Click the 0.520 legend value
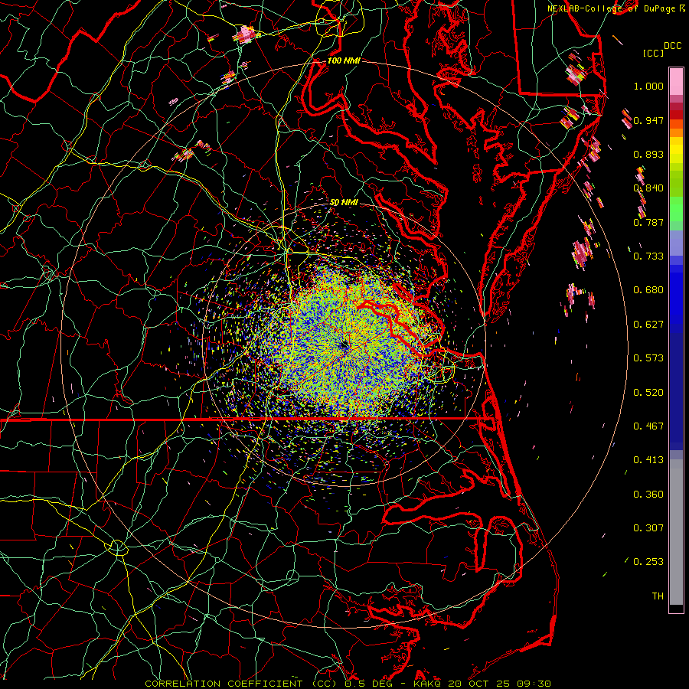Screen dimensions: 689x689 coord(648,393)
